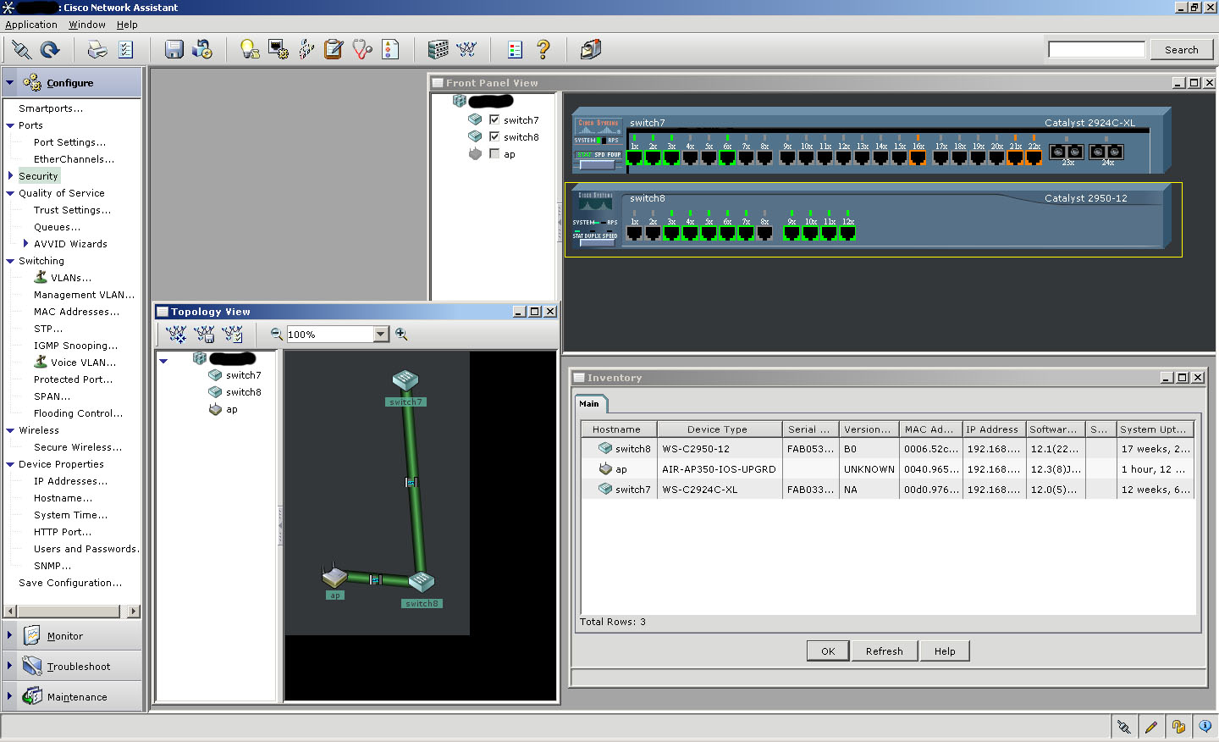Click the topology checklist icon in Topology View
The image size is (1219, 742).
point(232,335)
